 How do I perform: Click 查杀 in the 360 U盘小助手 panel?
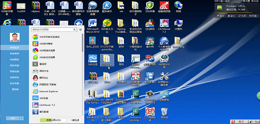pyautogui.click(x=221, y=16)
